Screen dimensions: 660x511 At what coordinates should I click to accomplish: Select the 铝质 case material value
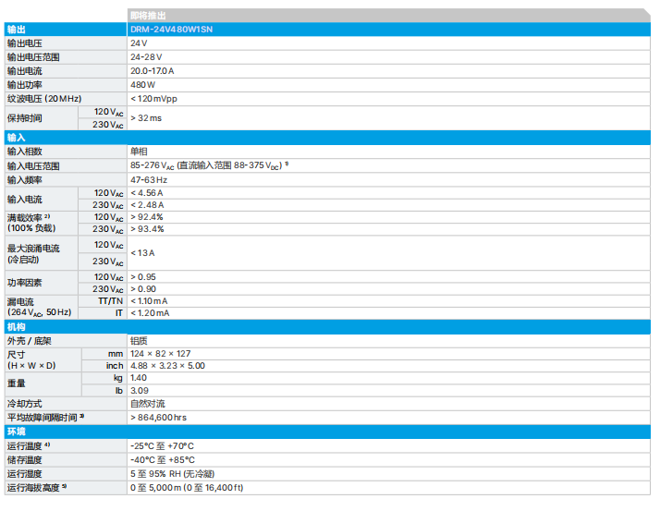tap(139, 341)
